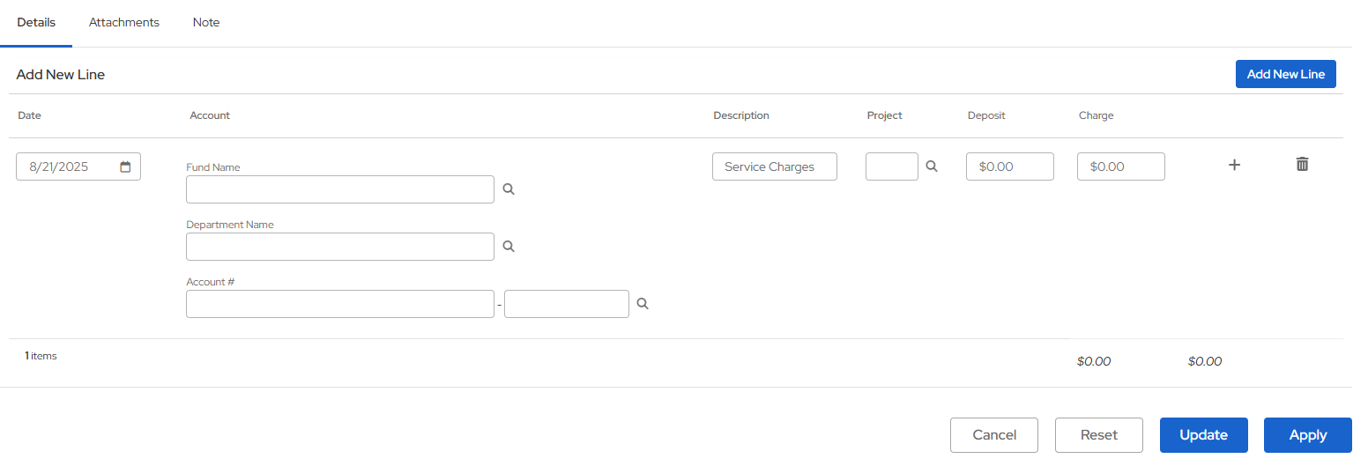Focus the Charge amount field
Viewport: 1368px width, 466px height.
click(x=1121, y=166)
